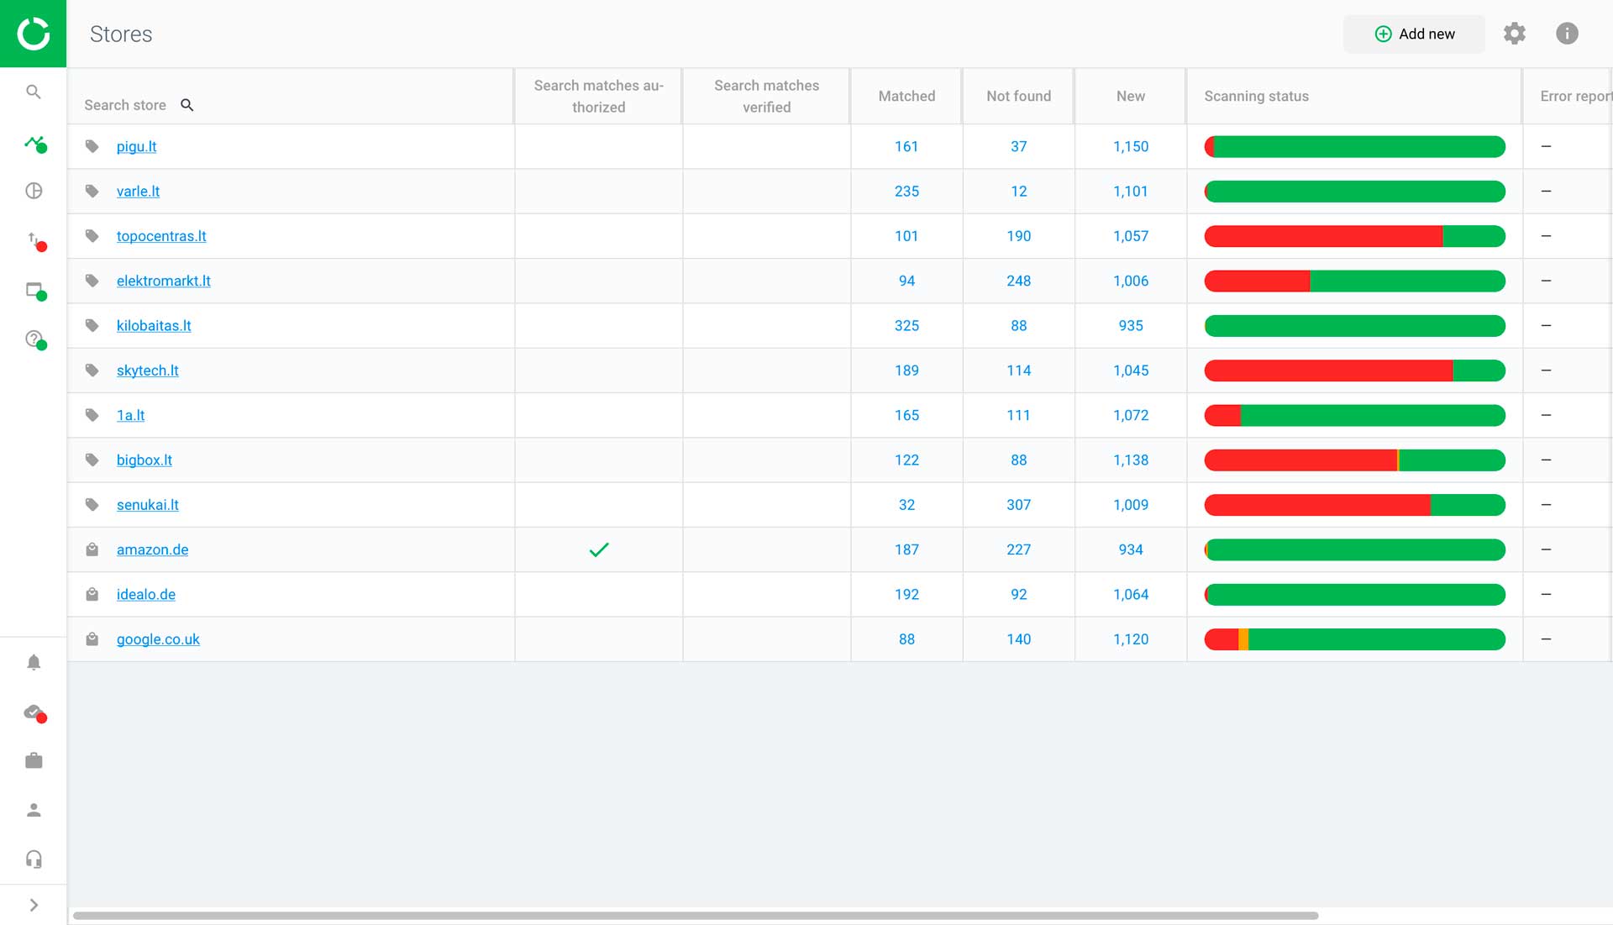The height and width of the screenshot is (925, 1613).
Task: Click the skytech.lt scanning status bar
Action: [x=1354, y=371]
